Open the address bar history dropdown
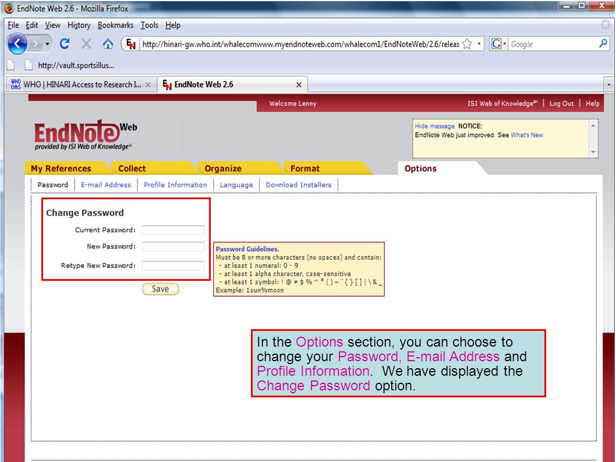The height and width of the screenshot is (462, 616). tap(479, 44)
